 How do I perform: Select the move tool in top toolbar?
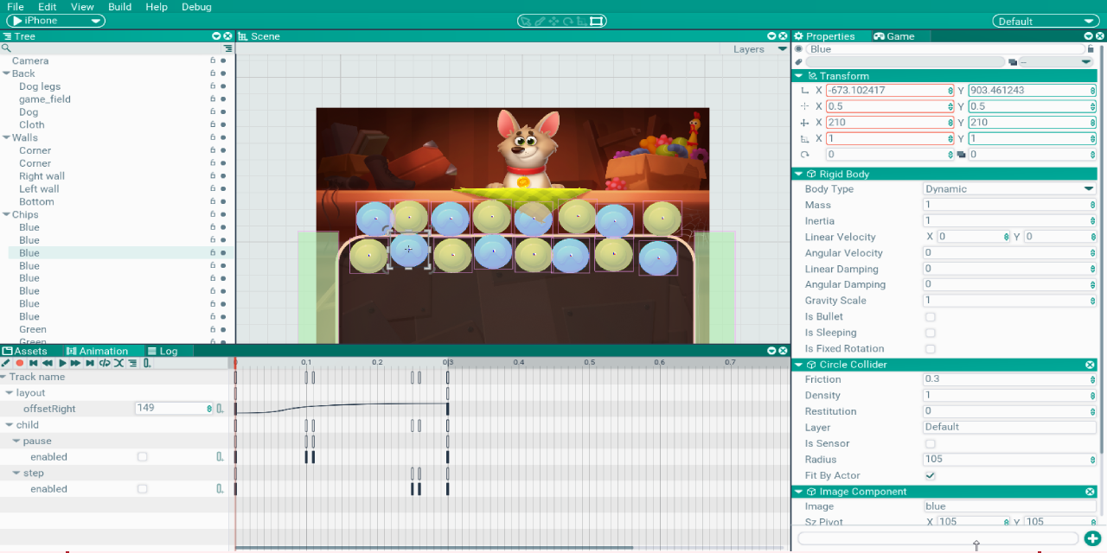553,21
